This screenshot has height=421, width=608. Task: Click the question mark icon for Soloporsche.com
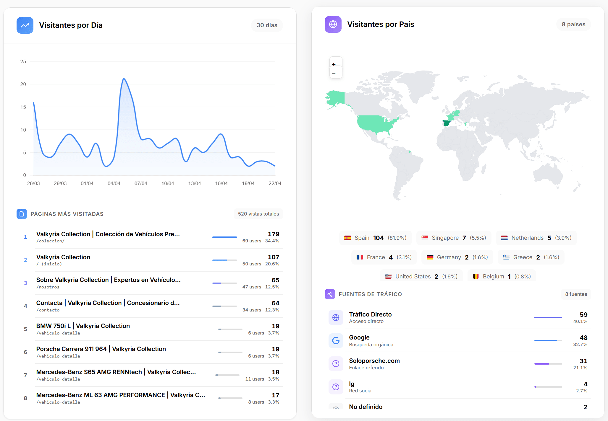coord(336,364)
